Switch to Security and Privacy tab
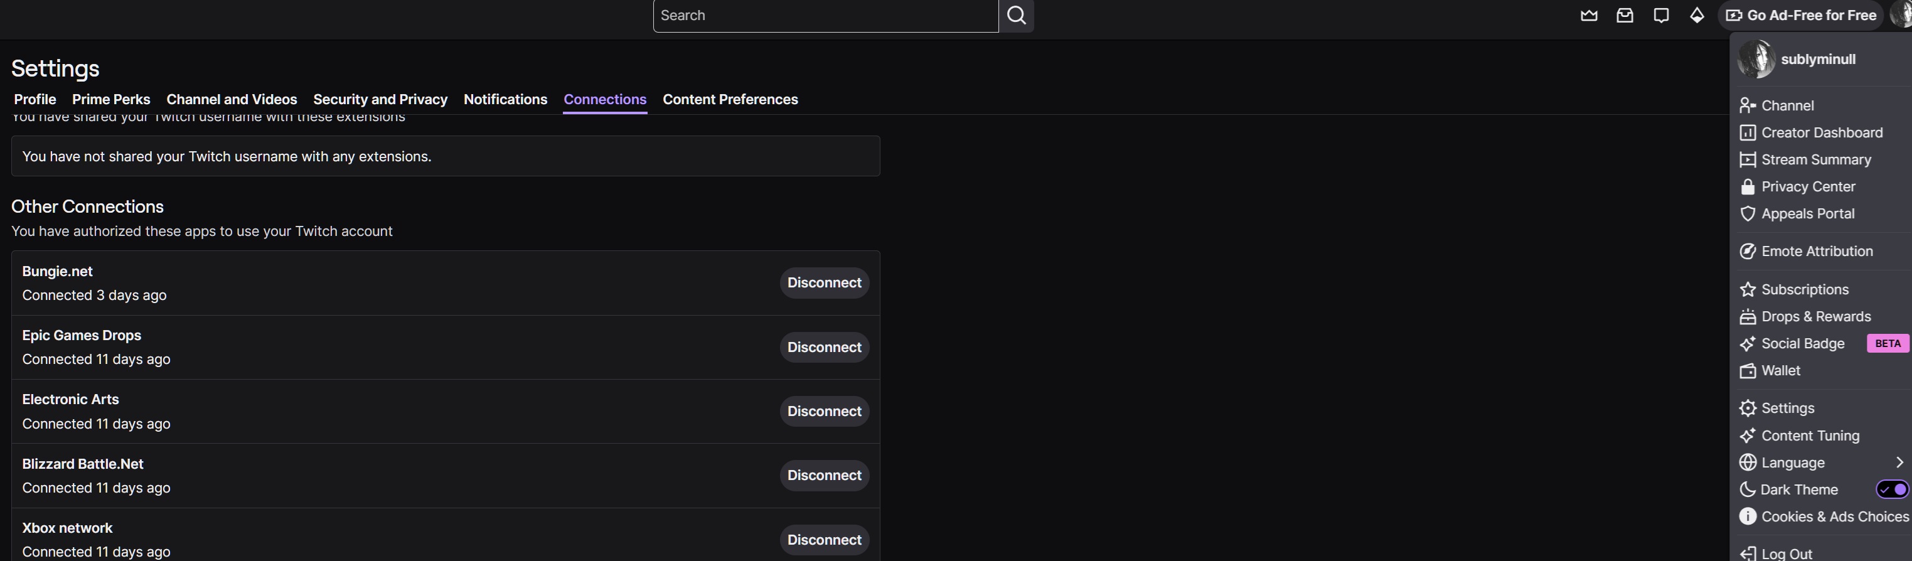This screenshot has width=1912, height=561. point(380,99)
